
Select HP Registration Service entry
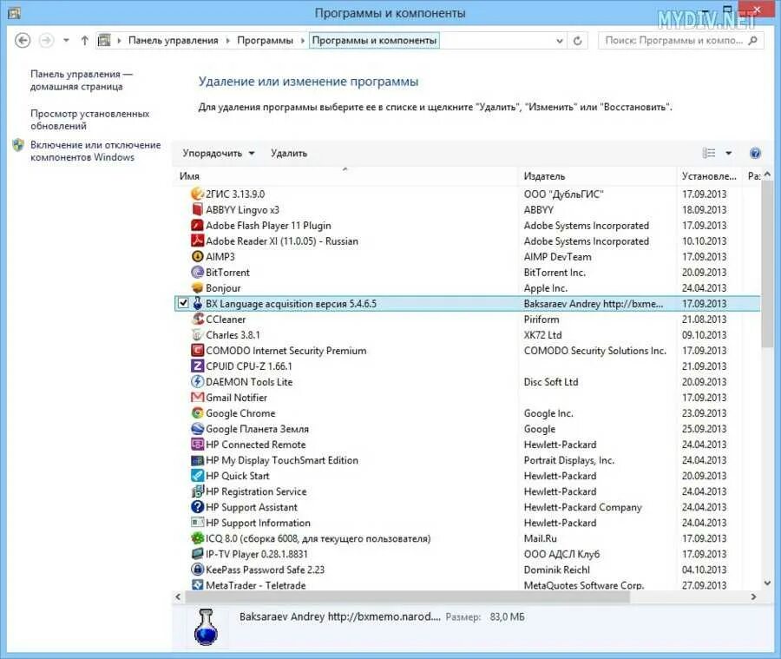467,491
